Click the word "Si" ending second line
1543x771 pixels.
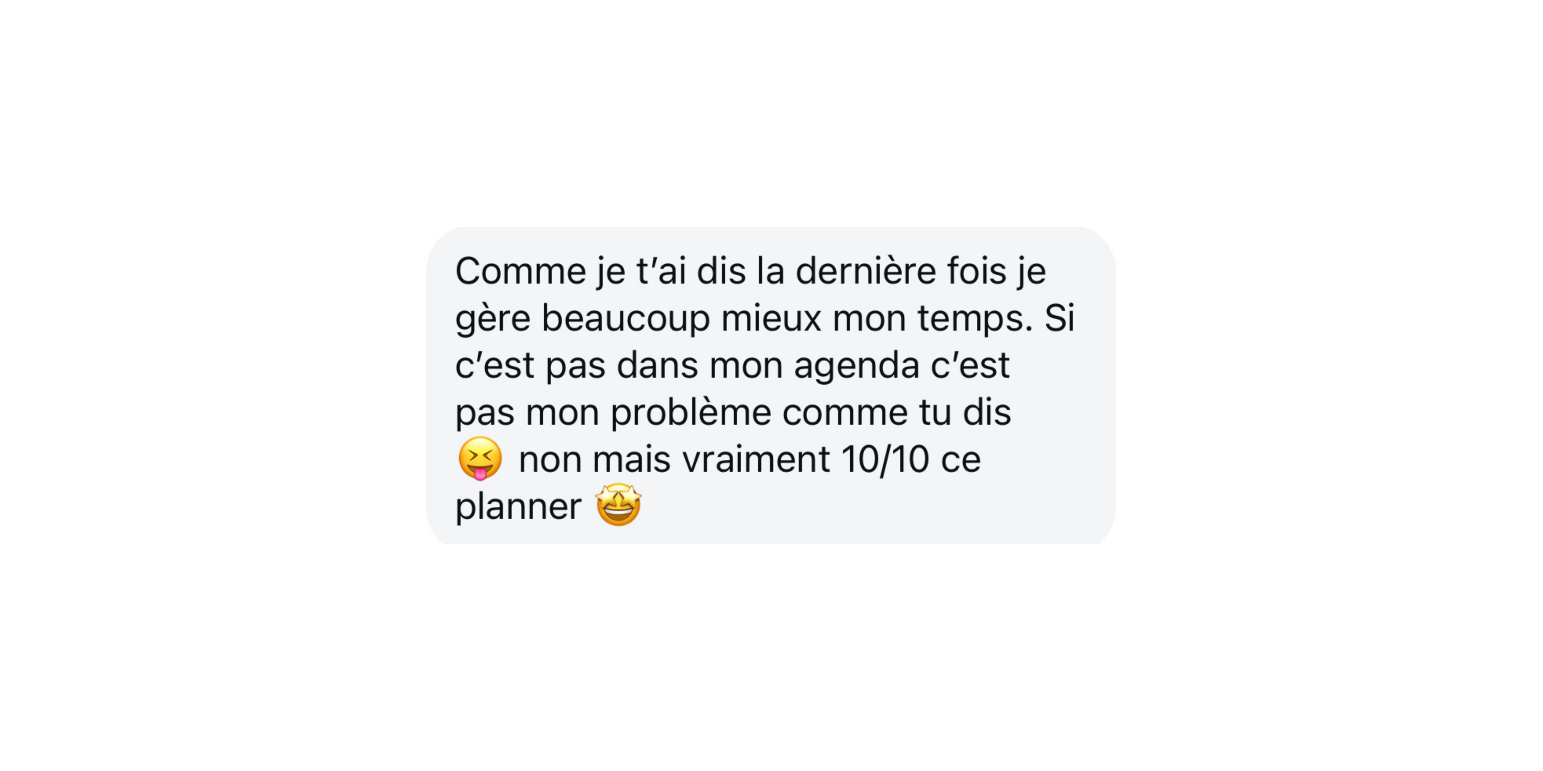1060,318
